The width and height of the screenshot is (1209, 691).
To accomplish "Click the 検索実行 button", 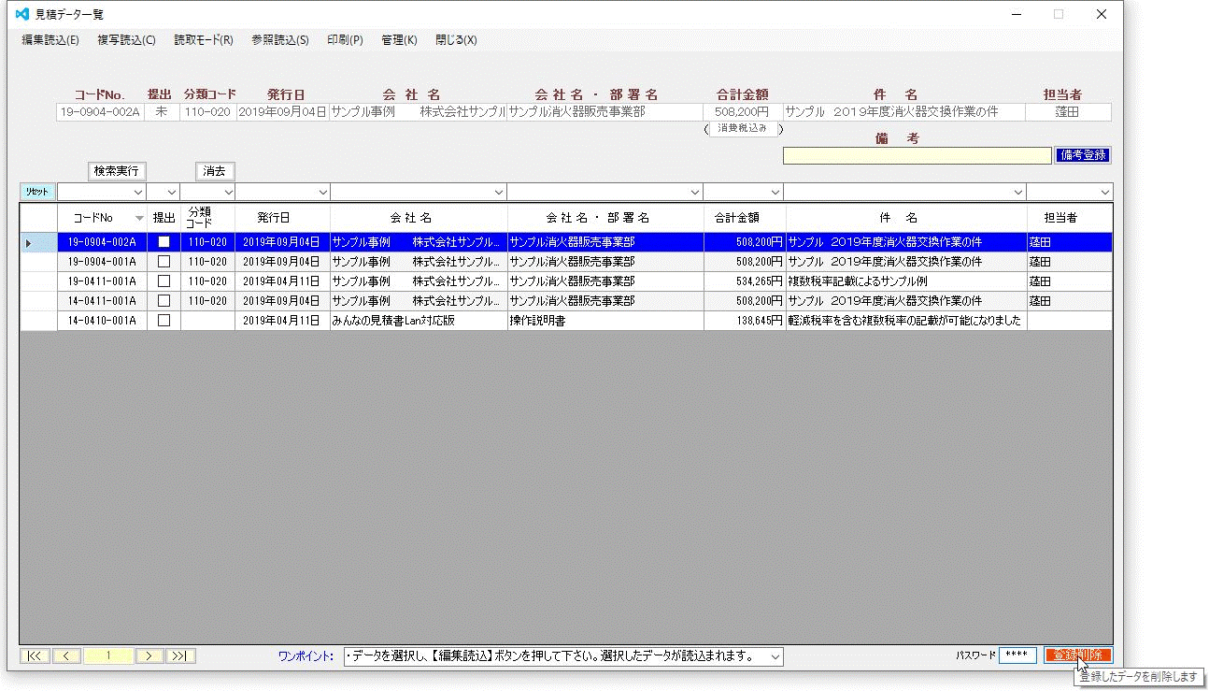I will pos(117,171).
